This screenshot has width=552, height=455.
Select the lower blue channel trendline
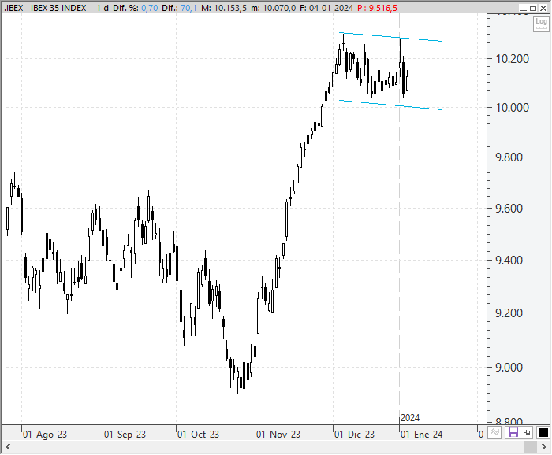(x=390, y=105)
